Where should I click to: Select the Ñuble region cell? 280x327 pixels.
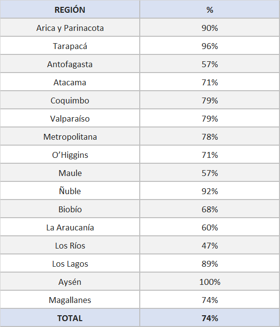tap(70, 191)
